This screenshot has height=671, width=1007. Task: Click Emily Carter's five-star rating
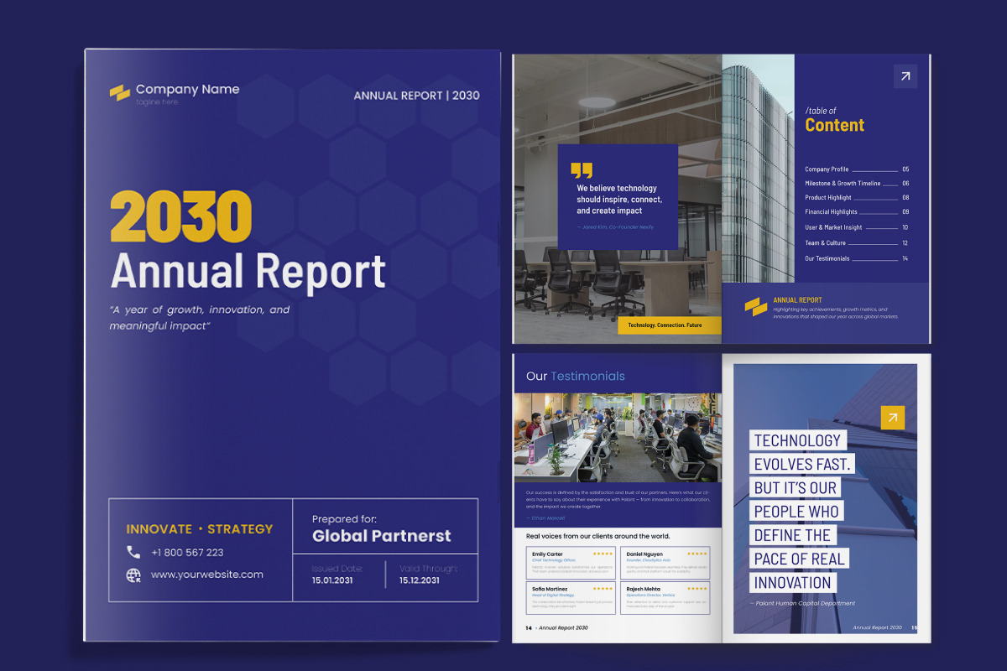click(x=603, y=554)
